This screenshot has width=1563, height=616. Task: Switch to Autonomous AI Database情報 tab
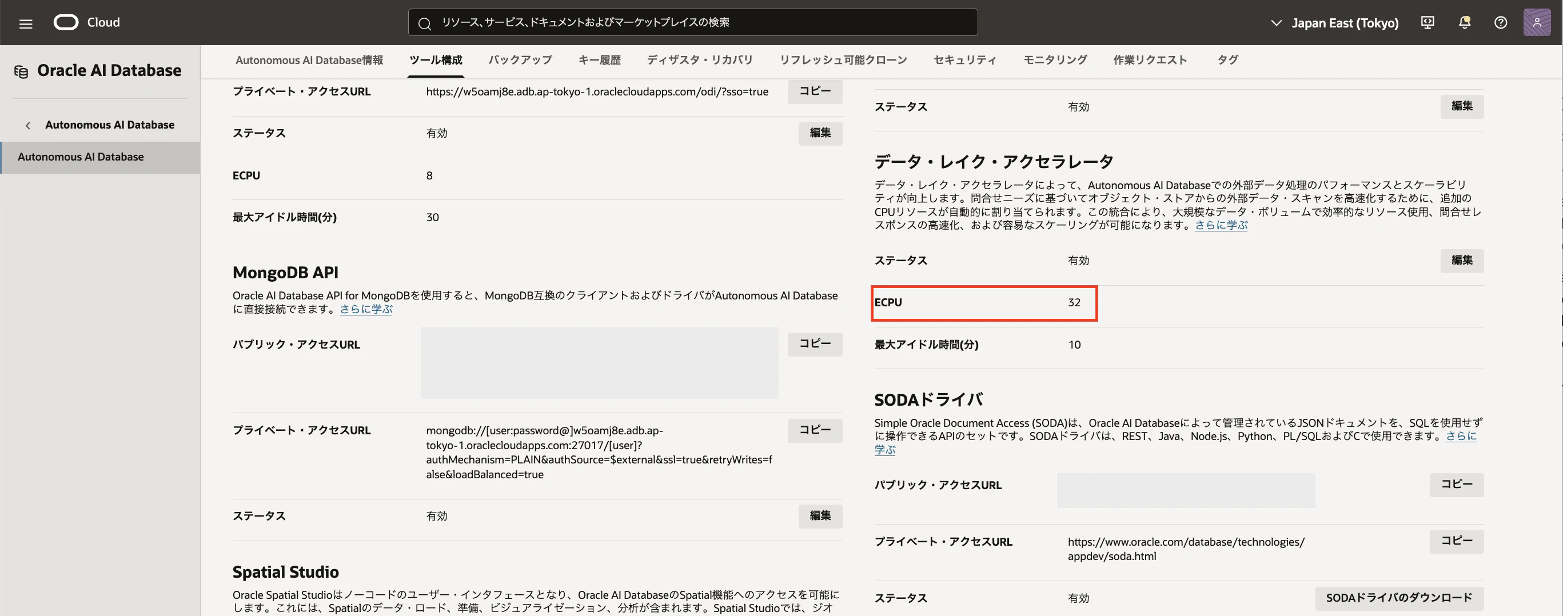click(309, 60)
